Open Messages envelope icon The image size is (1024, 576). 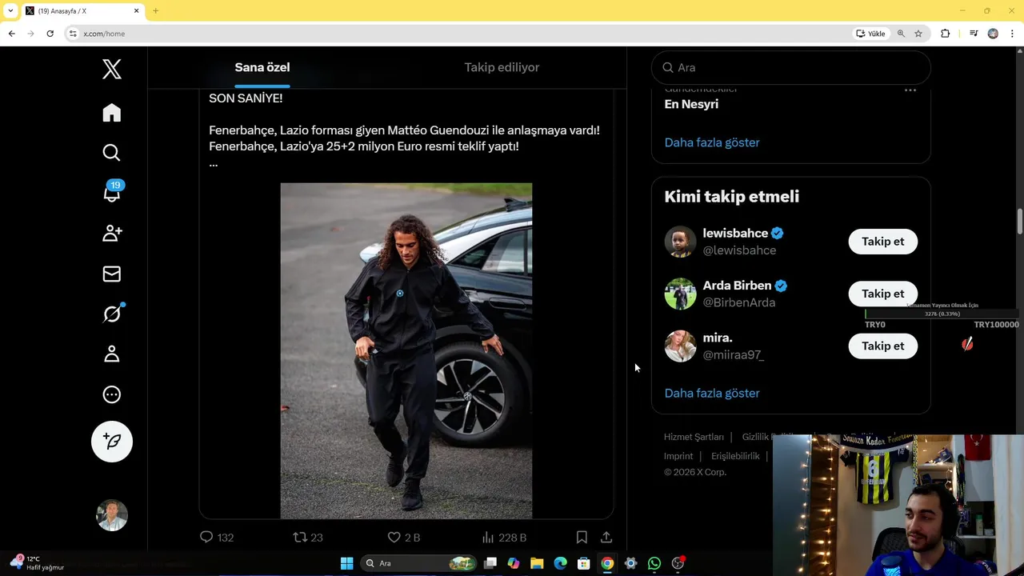coord(112,274)
